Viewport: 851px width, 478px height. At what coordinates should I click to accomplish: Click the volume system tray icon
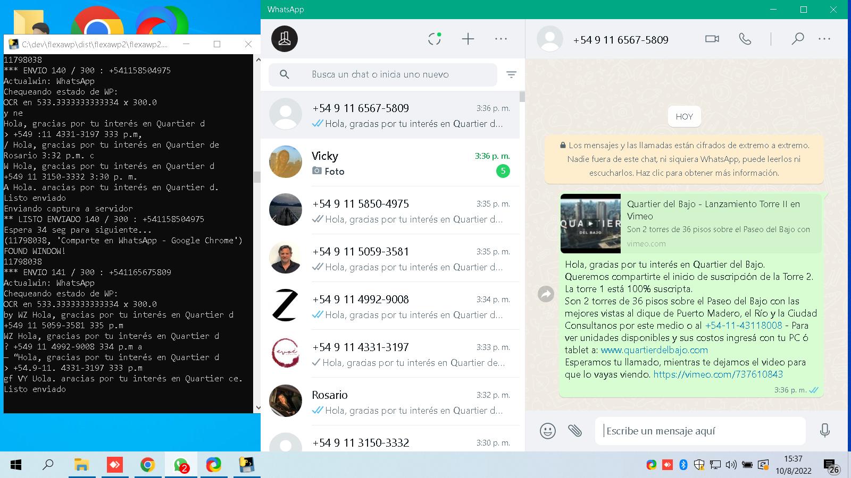tap(731, 465)
